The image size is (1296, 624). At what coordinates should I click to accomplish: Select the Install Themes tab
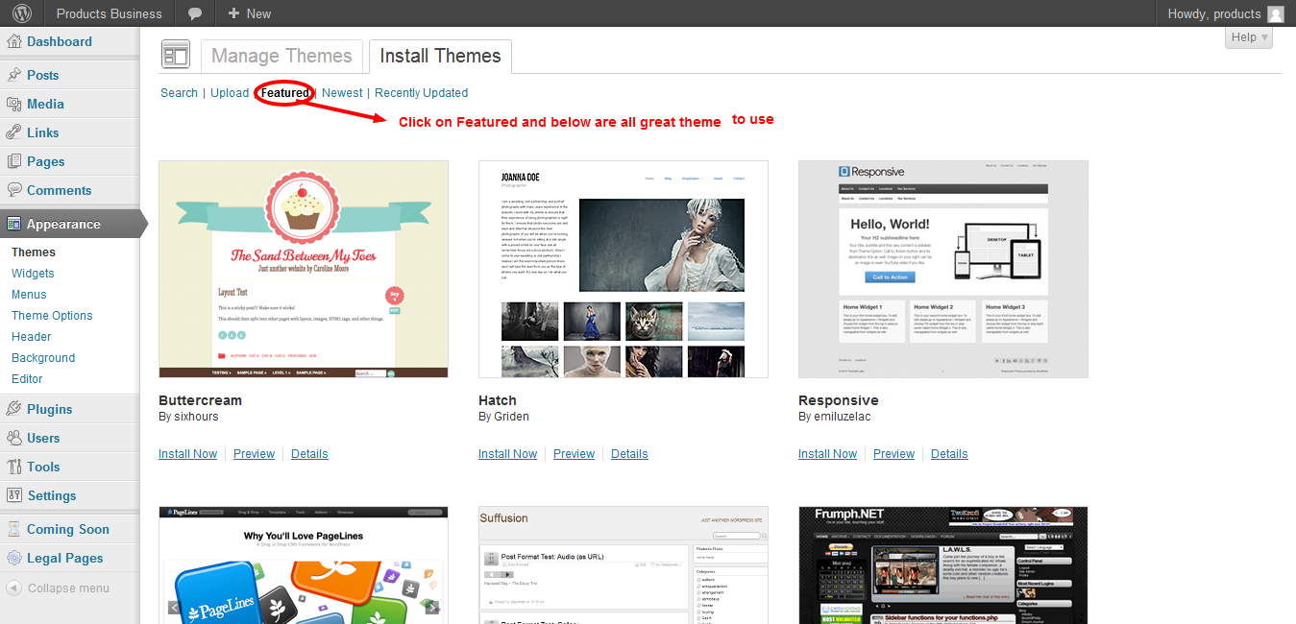coord(440,56)
